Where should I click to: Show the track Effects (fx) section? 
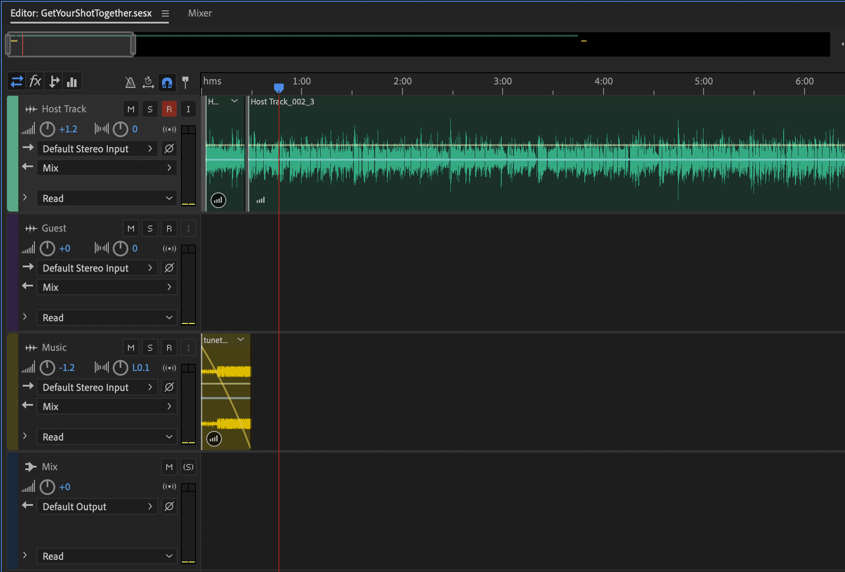35,82
